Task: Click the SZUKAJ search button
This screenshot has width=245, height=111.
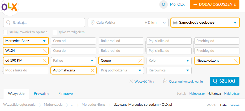Action: click(x=225, y=81)
